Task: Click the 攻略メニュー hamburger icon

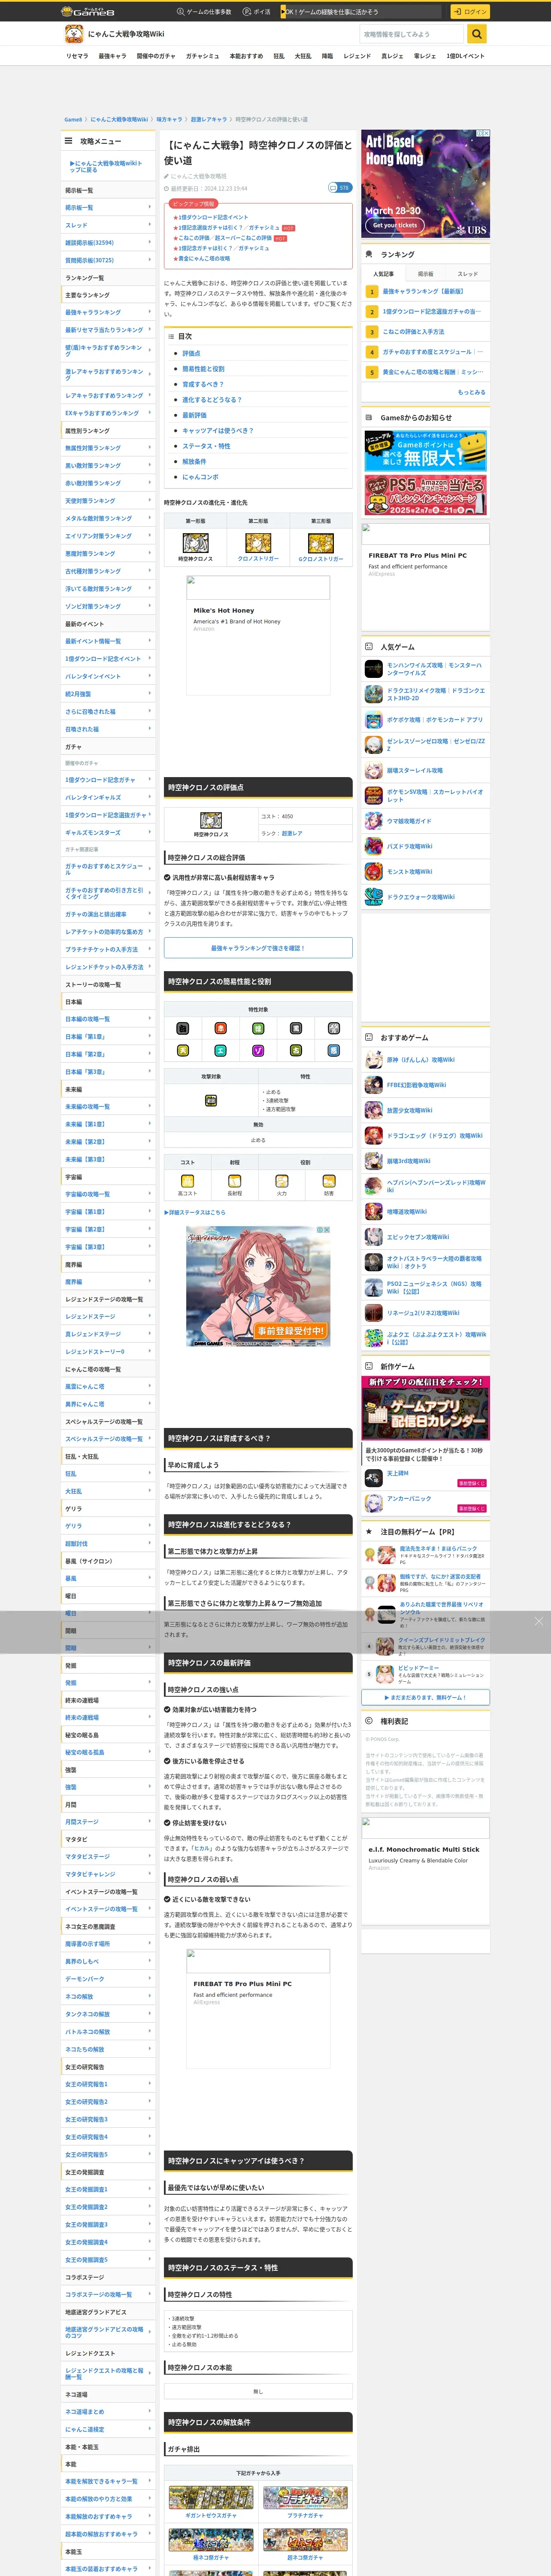Action: click(69, 141)
